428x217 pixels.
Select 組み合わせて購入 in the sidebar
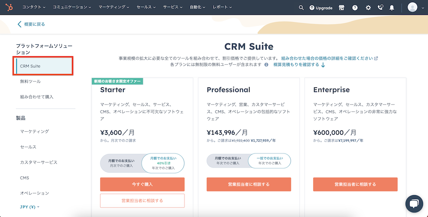point(36,97)
